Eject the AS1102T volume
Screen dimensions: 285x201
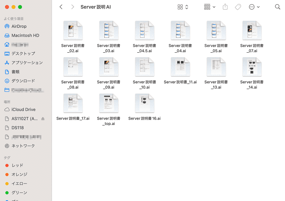[x=43, y=119]
